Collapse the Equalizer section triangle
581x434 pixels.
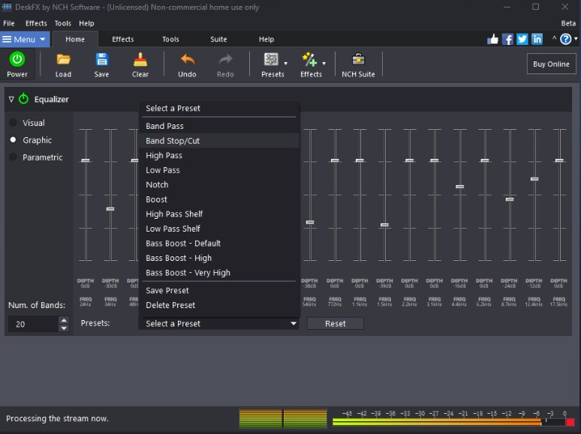coord(11,99)
